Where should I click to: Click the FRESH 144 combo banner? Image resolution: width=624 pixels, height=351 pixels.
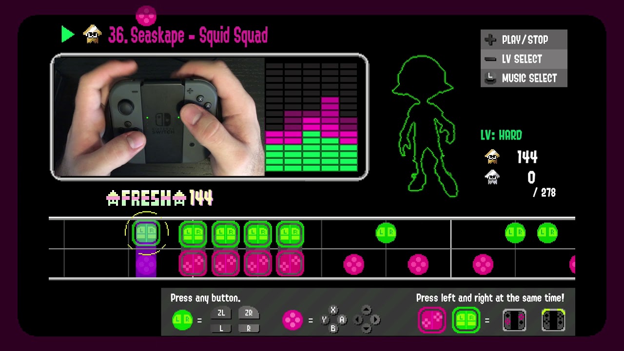pos(159,198)
